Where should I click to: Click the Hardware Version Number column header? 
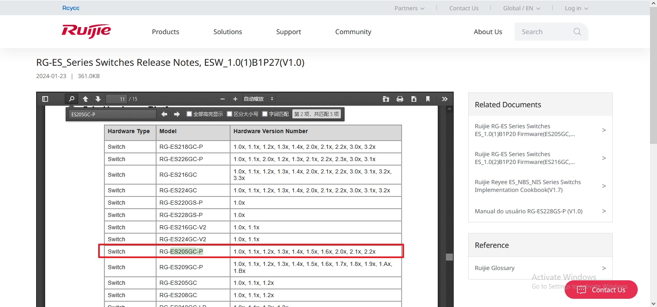pos(316,133)
